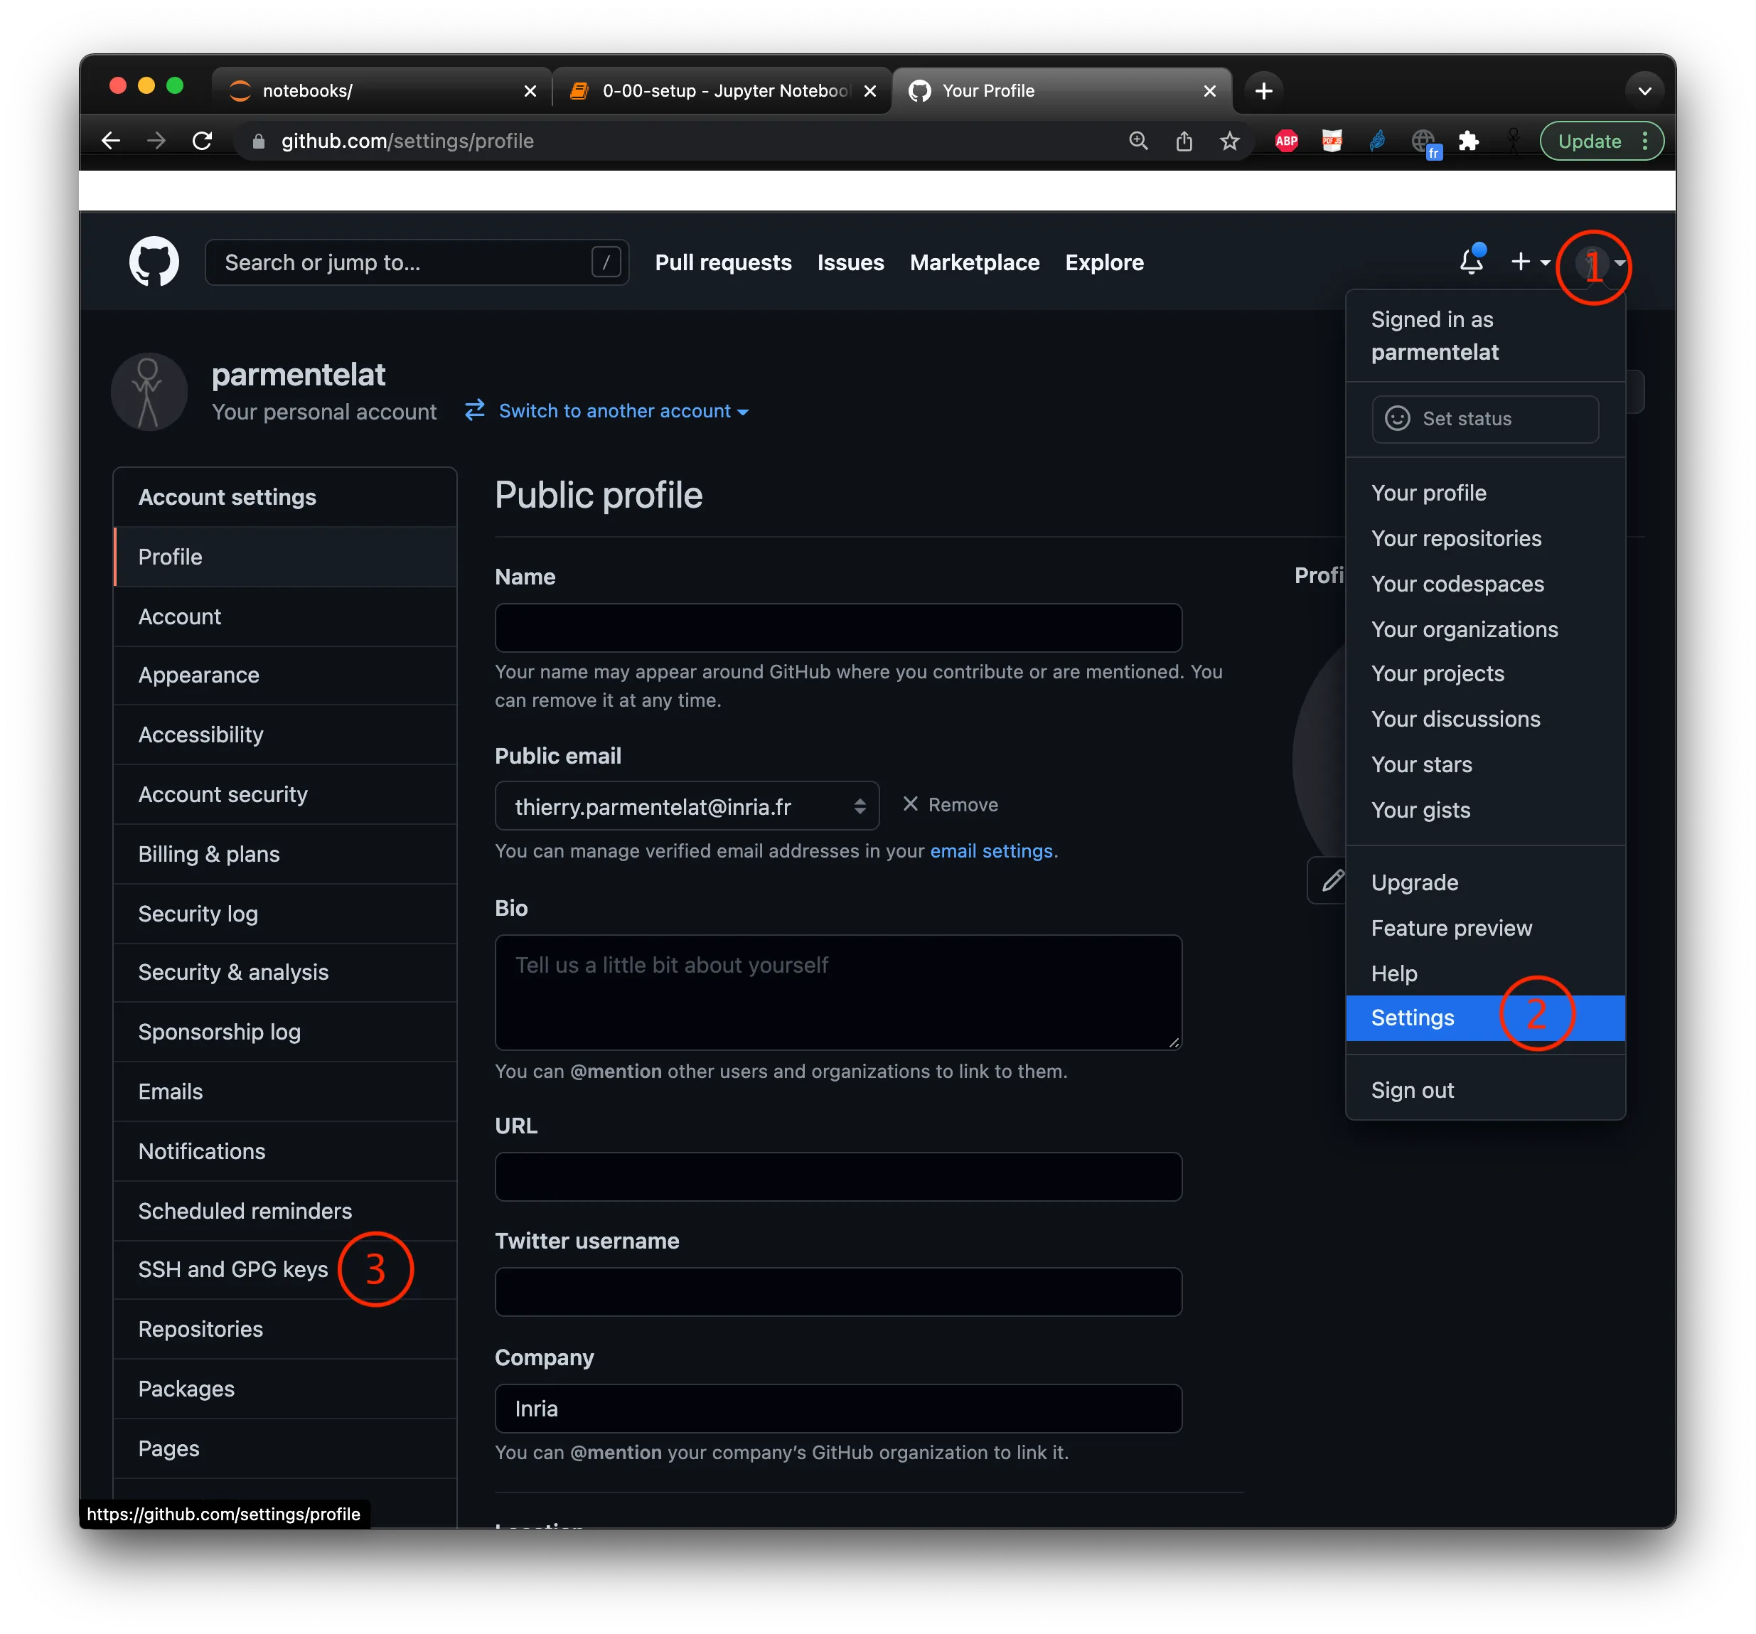Click the AdBlock Plus toolbar icon
The width and height of the screenshot is (1756, 1634).
pos(1286,141)
